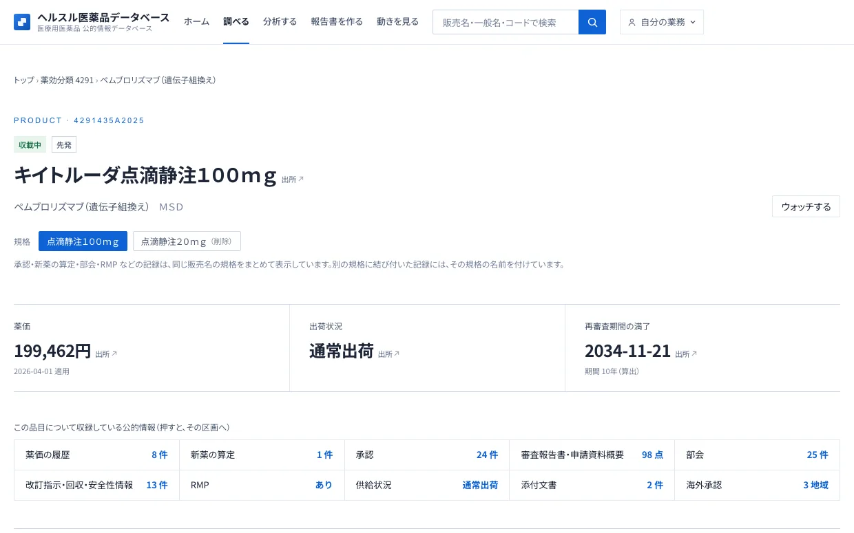Click 2026-04-01 適用 date text
Viewport: 854px width, 533px height.
(41, 371)
